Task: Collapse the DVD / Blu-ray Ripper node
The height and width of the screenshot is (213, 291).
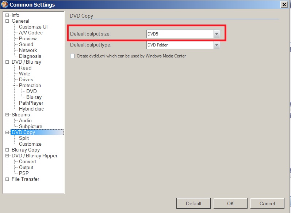Action: pyautogui.click(x=7, y=156)
